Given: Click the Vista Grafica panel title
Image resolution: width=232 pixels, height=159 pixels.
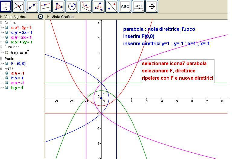Looking at the screenshot, I should pyautogui.click(x=63, y=17).
